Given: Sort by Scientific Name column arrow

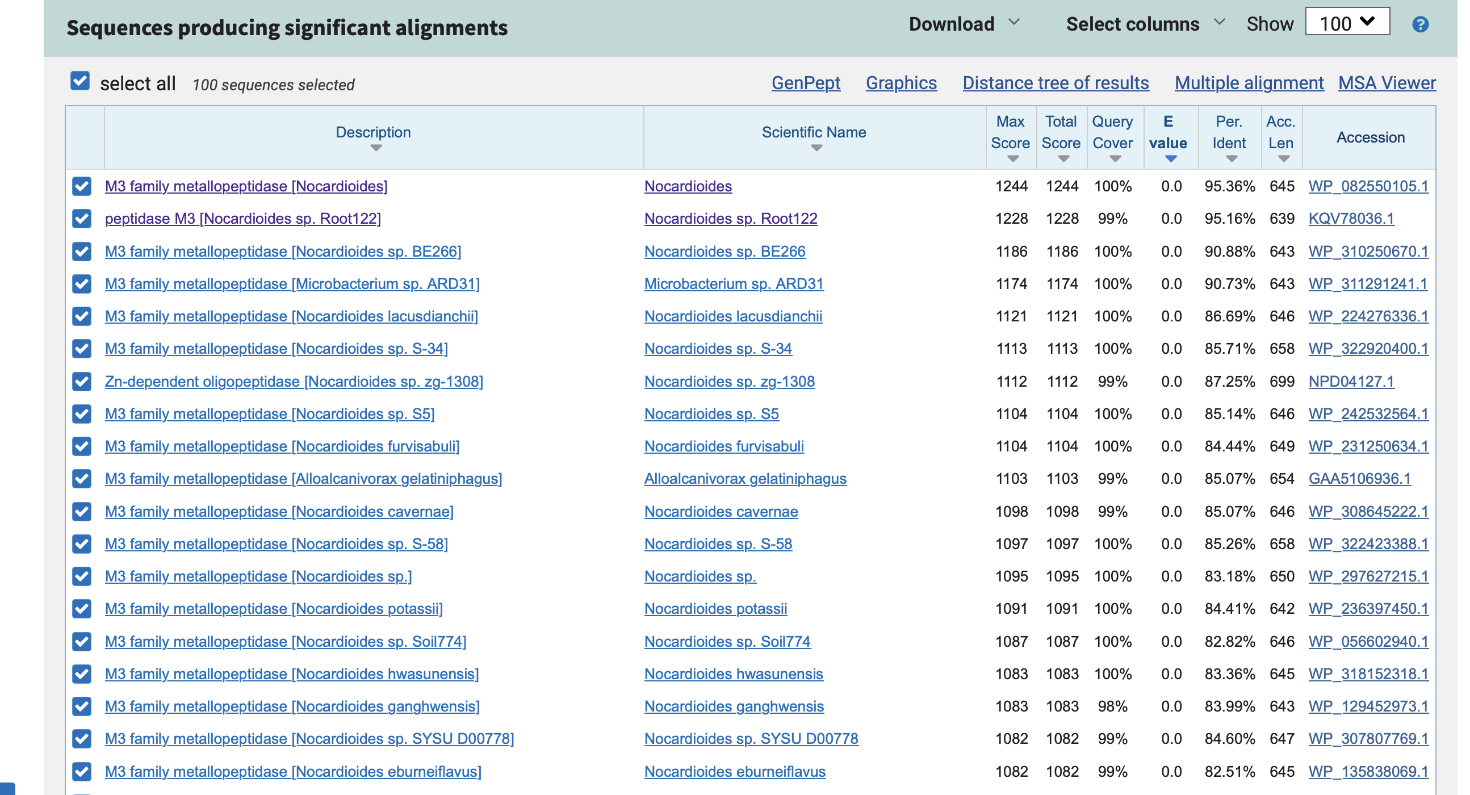Looking at the screenshot, I should tap(816, 148).
